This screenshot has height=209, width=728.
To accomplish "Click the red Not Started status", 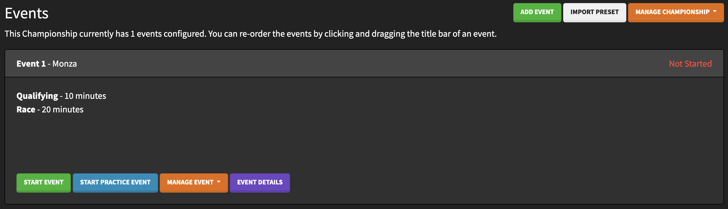I will pos(690,64).
